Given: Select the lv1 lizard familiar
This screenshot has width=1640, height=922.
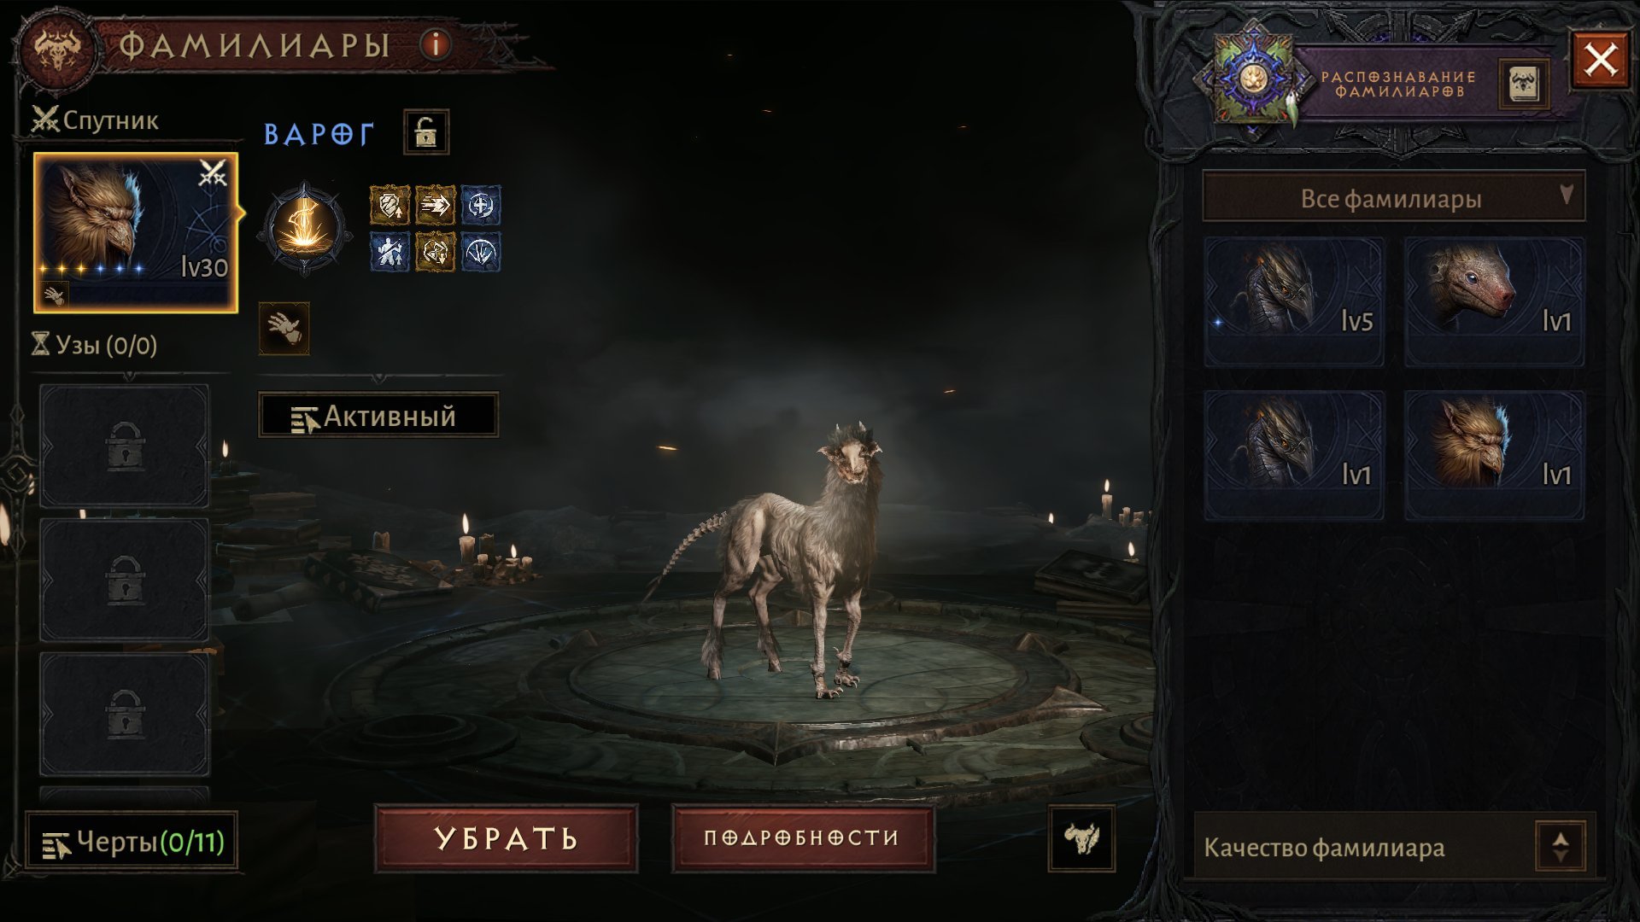Looking at the screenshot, I should (x=1495, y=302).
